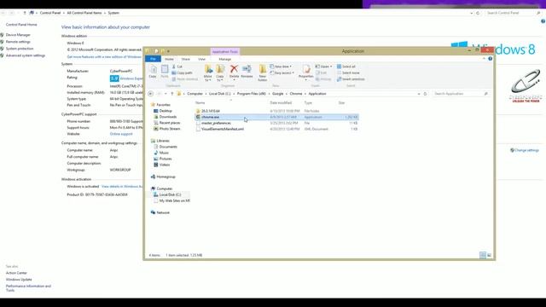The image size is (546, 307).
Task: Select Local Disk (C:) in the navigation pane
Action: (x=170, y=195)
